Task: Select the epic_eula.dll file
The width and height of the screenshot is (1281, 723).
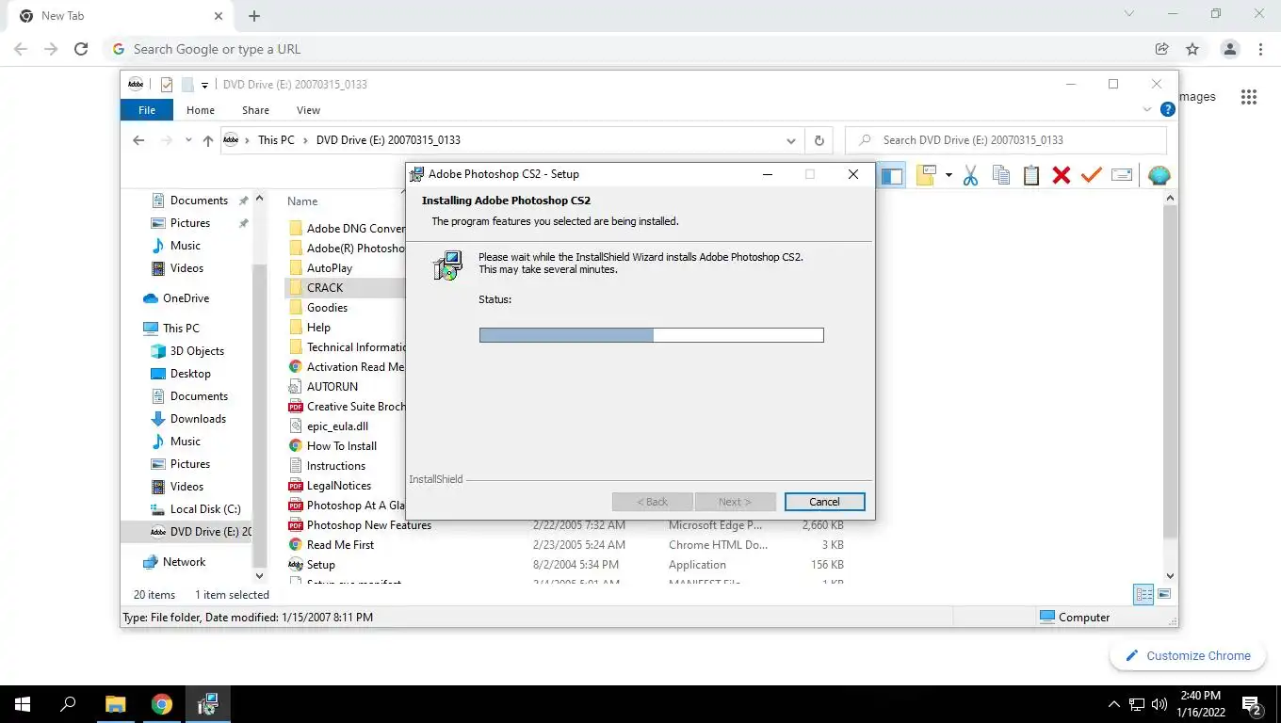Action: point(337,426)
